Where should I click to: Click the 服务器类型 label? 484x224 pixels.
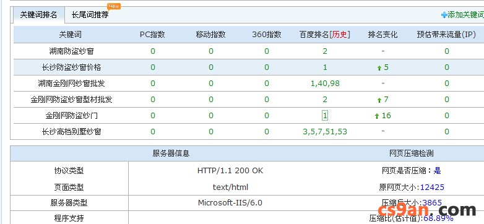click(x=69, y=203)
